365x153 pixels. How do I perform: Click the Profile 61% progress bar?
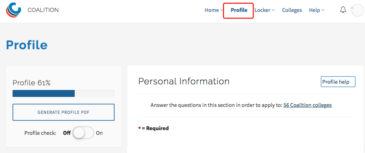[64, 94]
